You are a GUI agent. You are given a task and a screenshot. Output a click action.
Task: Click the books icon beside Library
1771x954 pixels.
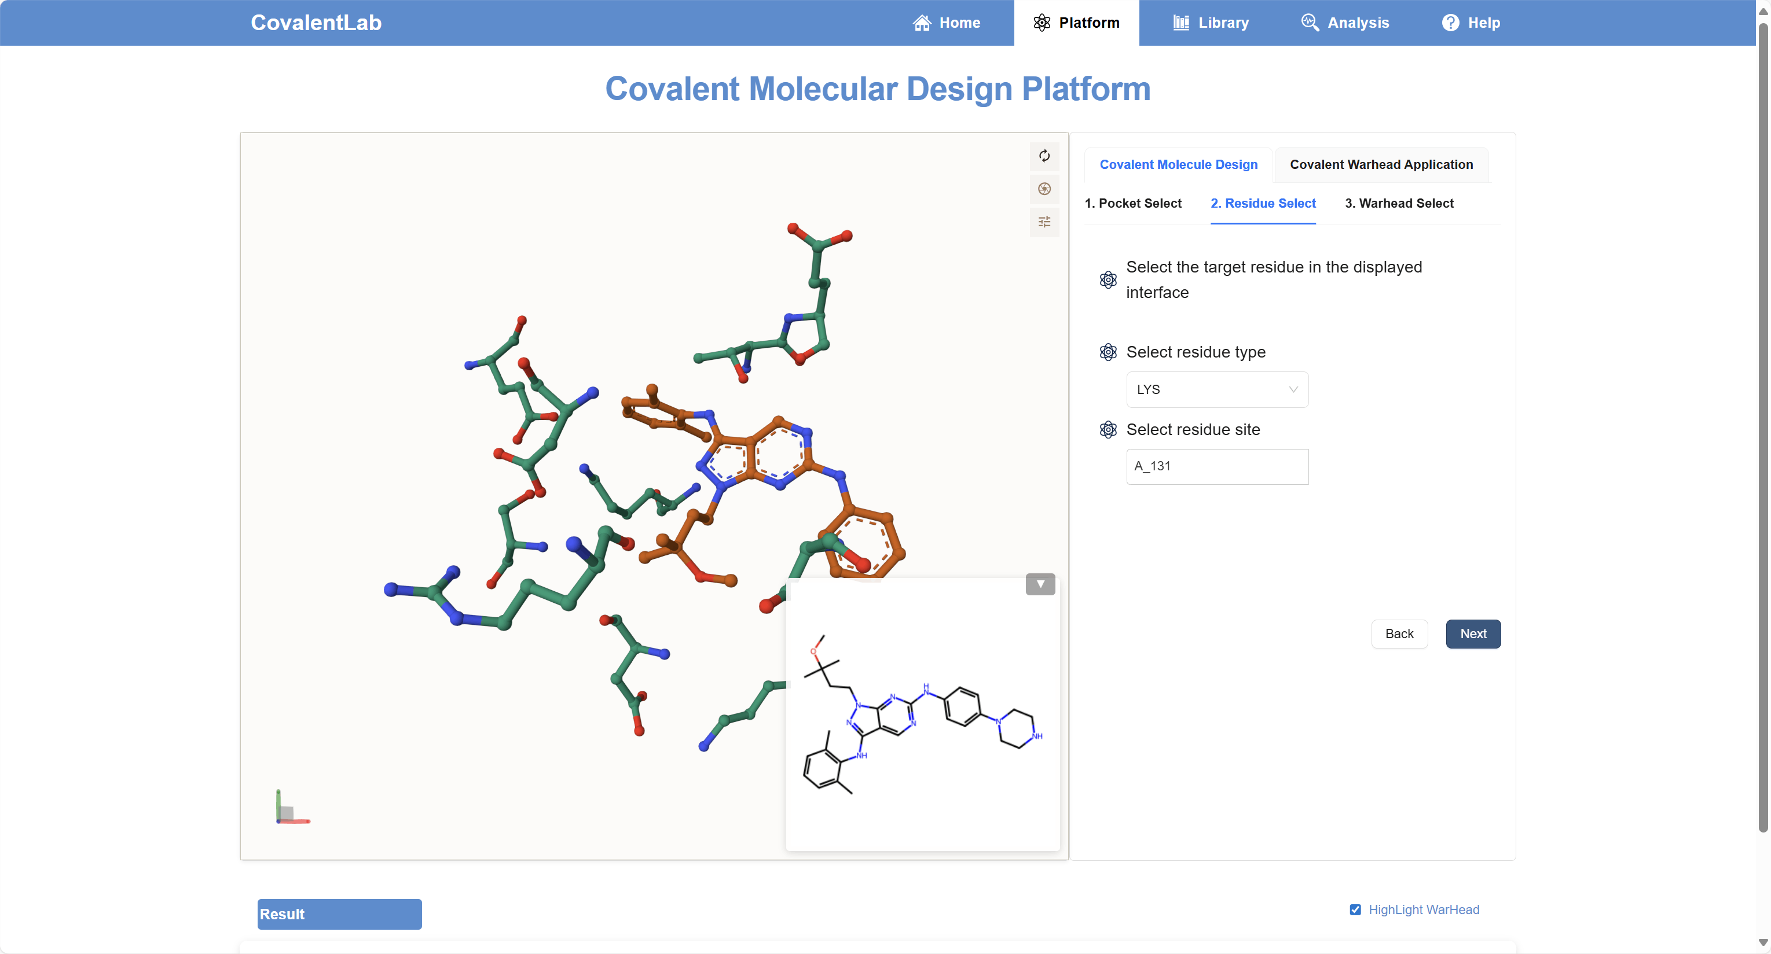pyautogui.click(x=1180, y=23)
